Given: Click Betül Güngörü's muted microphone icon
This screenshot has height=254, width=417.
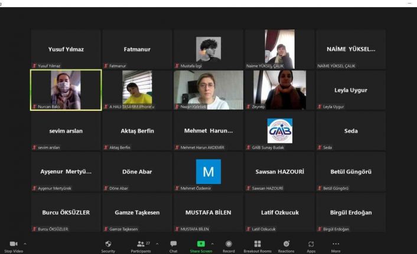Looking at the screenshot, I should (320, 188).
